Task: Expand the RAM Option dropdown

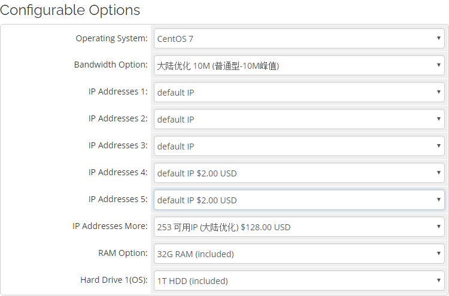Action: tap(299, 254)
